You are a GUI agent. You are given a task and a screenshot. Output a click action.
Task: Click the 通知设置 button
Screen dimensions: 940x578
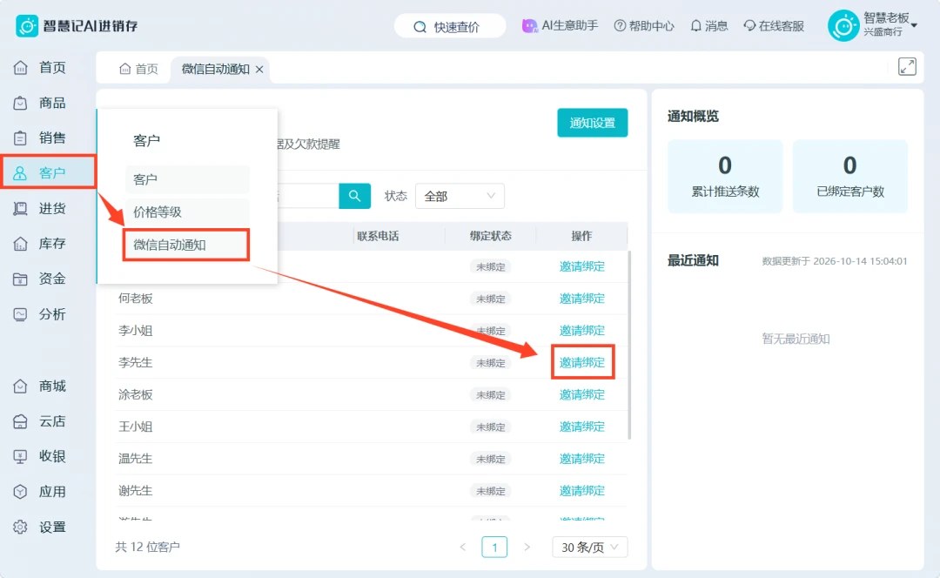coord(593,123)
